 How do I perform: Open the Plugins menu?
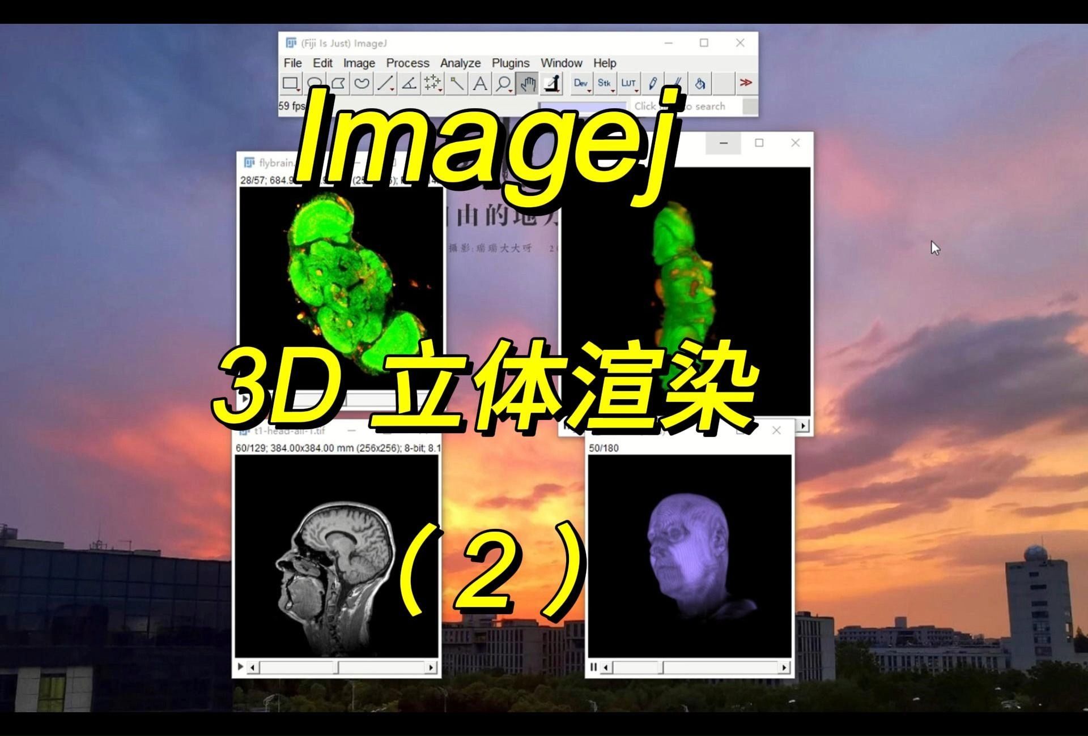click(511, 63)
